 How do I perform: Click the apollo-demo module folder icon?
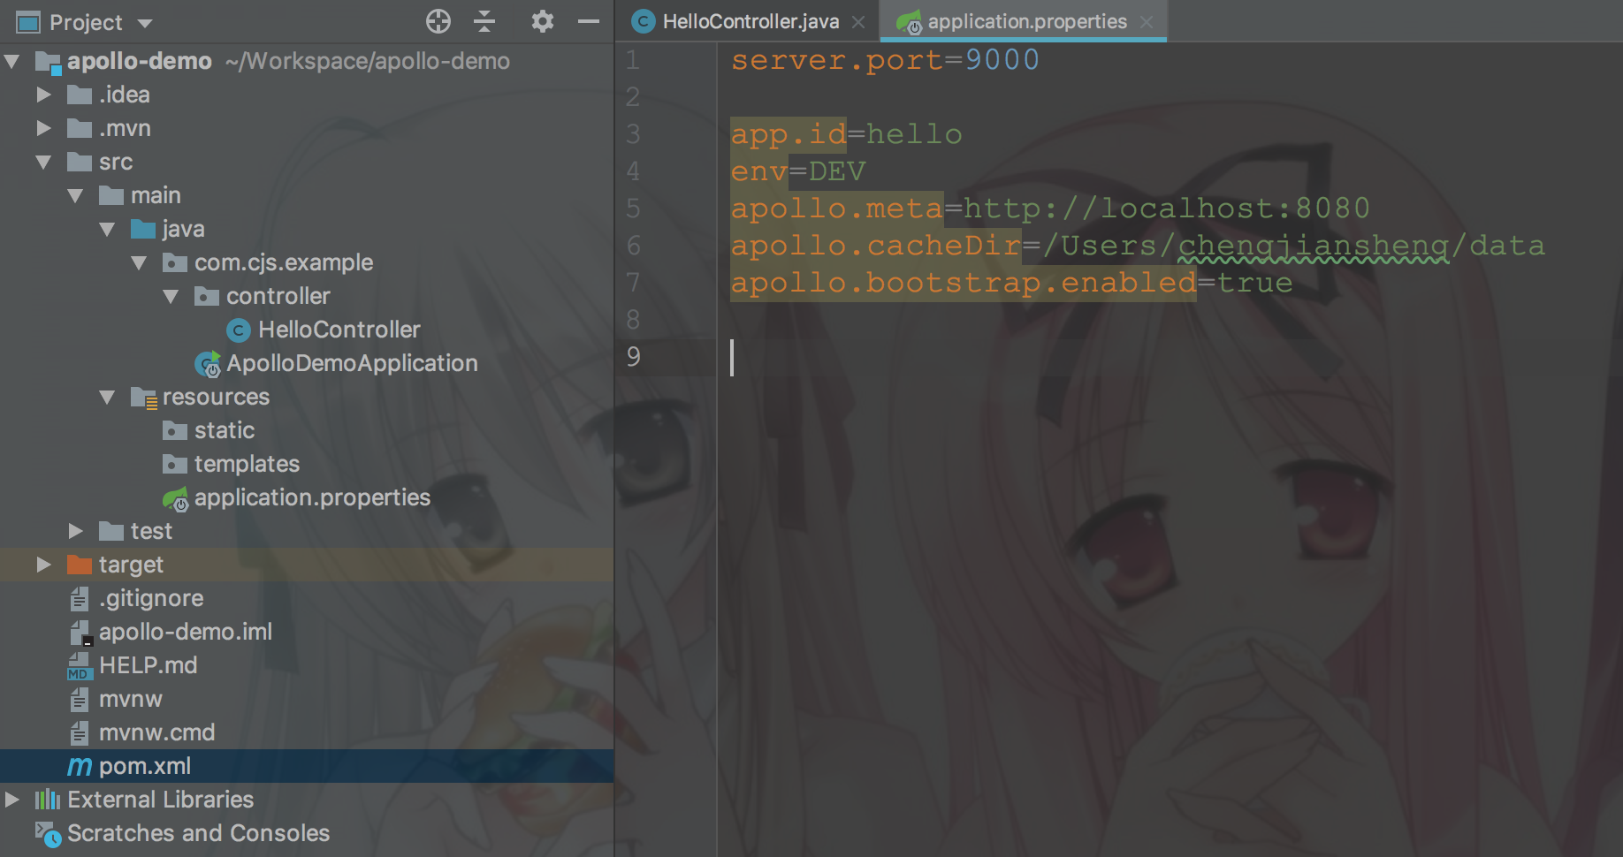(x=48, y=62)
